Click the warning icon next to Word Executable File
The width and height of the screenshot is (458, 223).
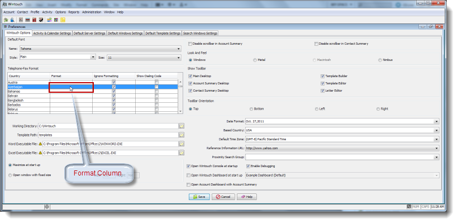pos(40,144)
